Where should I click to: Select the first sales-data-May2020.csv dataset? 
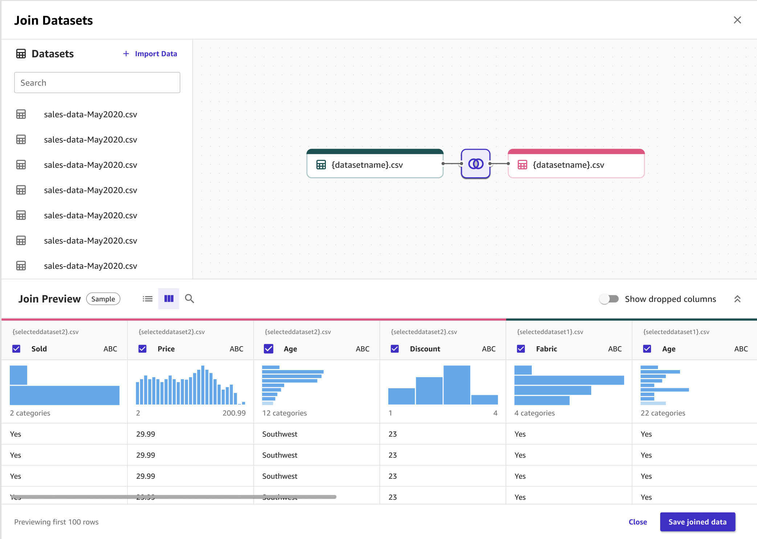[90, 114]
